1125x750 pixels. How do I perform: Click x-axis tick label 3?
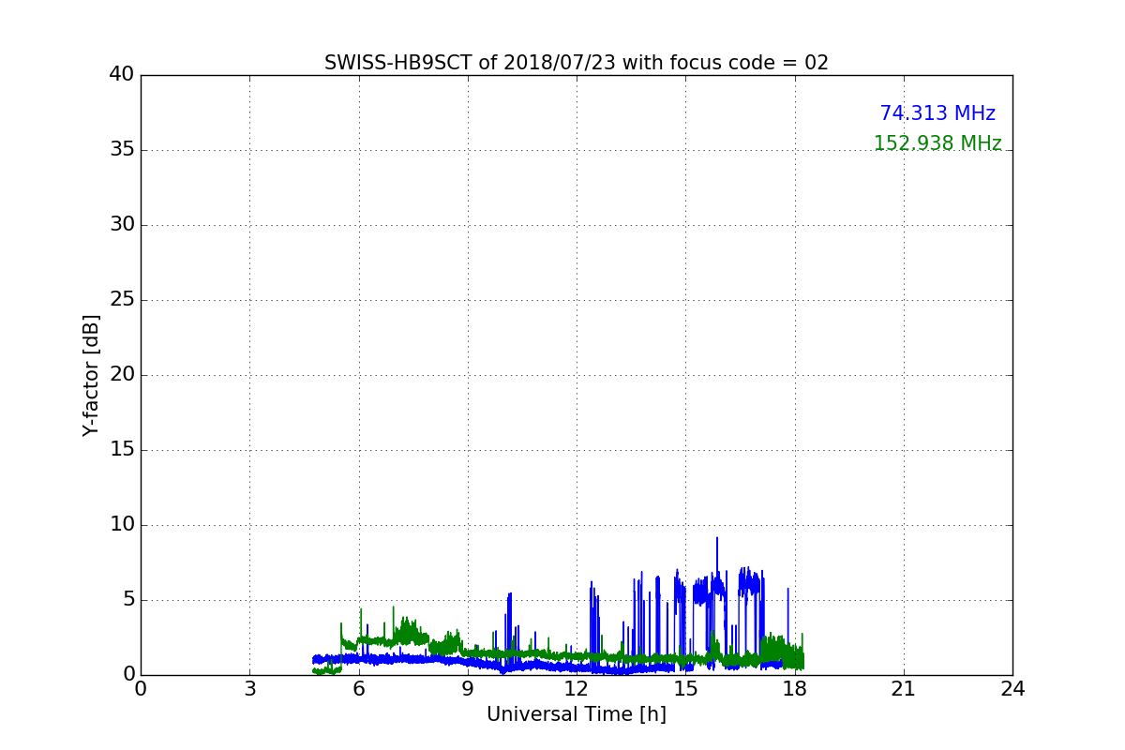pos(249,689)
